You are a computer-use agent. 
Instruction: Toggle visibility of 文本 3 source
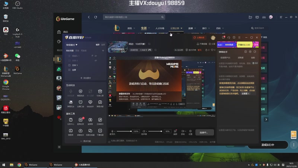96,60
